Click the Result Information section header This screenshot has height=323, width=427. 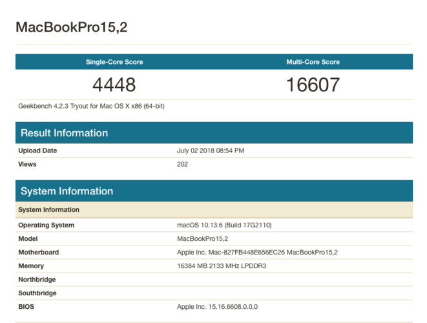pyautogui.click(x=214, y=132)
